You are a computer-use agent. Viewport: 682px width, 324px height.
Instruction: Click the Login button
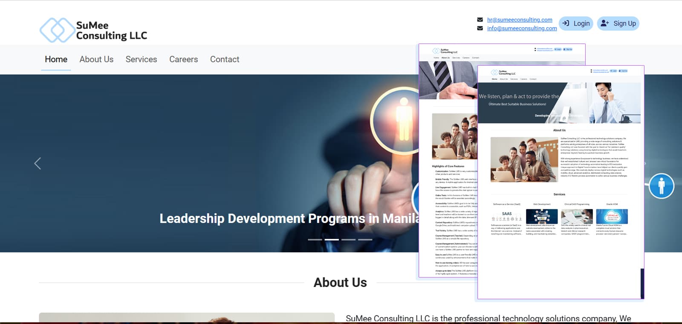(x=576, y=23)
